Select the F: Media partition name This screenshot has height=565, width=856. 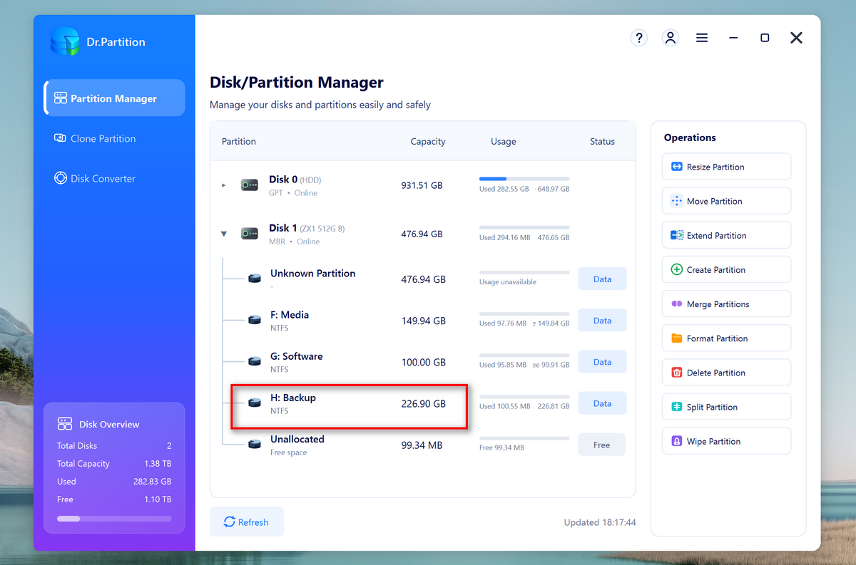[x=290, y=315]
